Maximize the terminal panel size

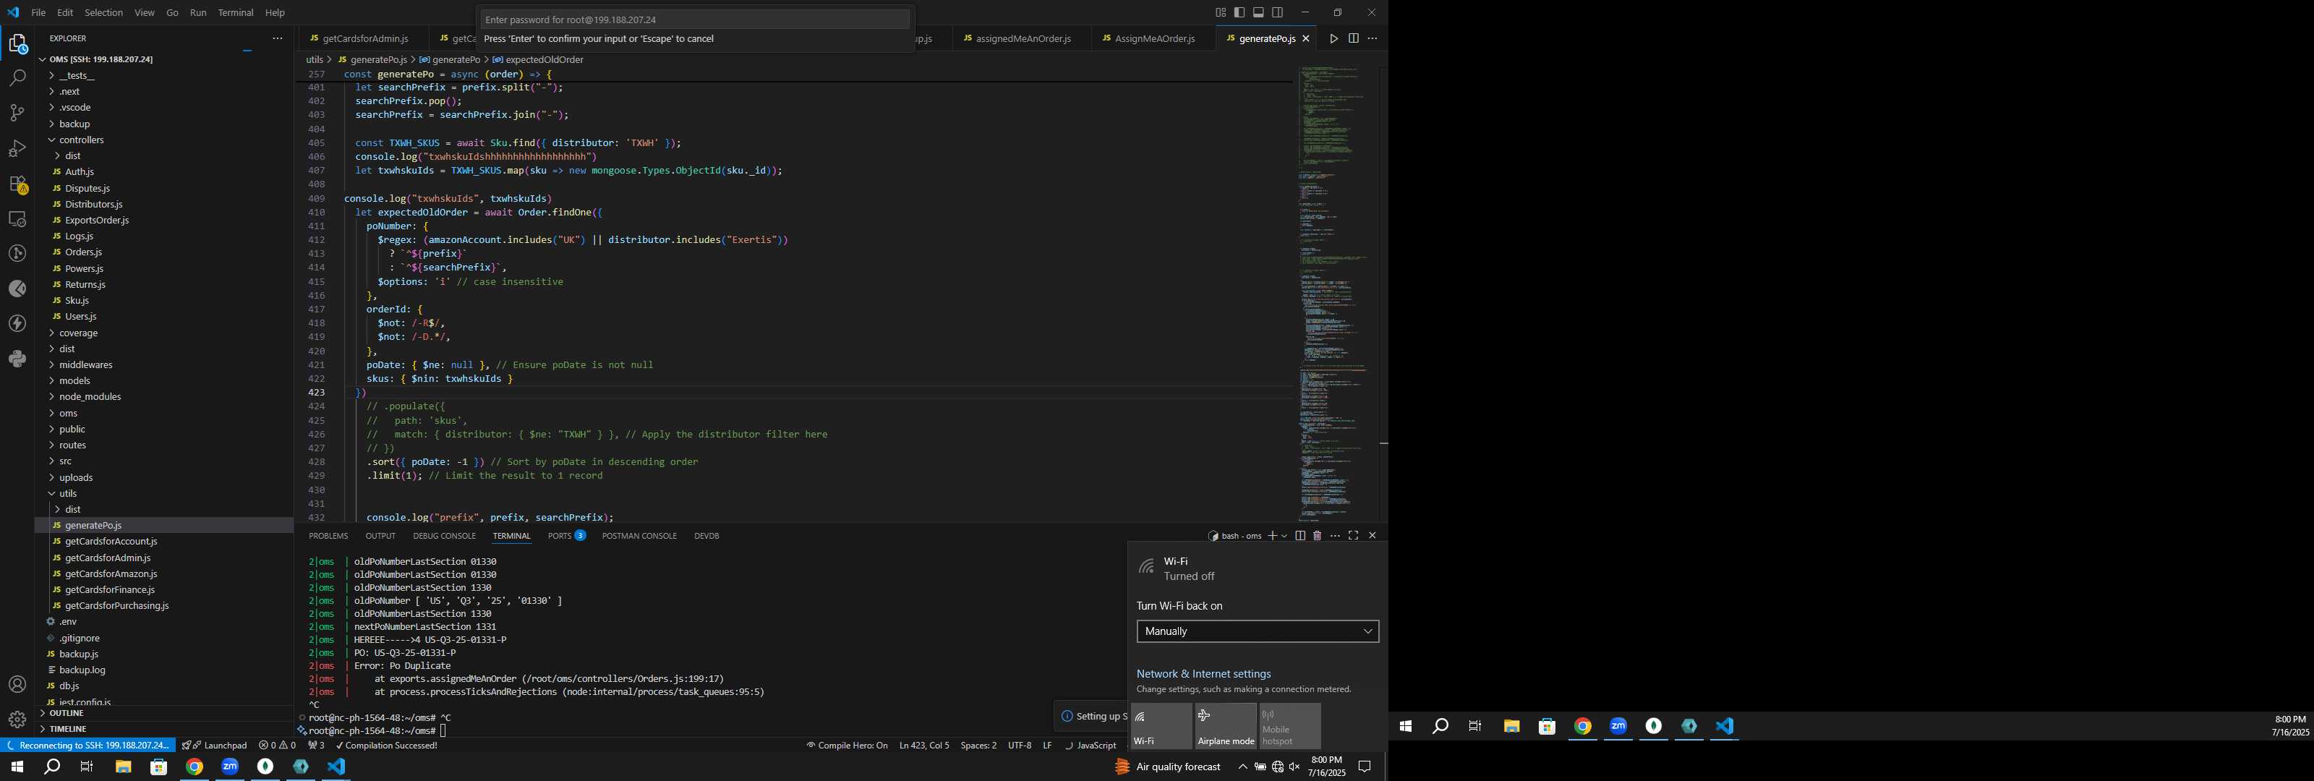click(x=1353, y=536)
